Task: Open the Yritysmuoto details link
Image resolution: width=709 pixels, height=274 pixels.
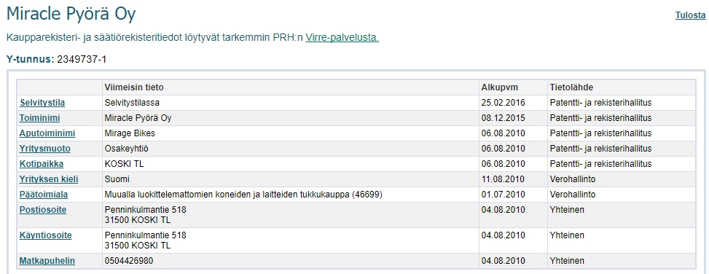Action: click(x=44, y=149)
